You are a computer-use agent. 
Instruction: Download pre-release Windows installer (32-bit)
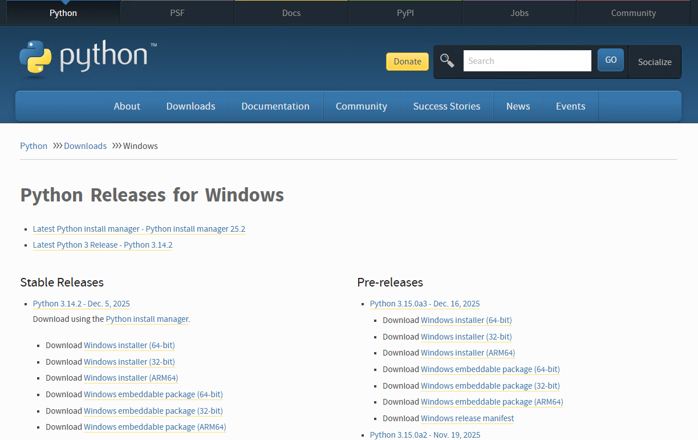(466, 337)
